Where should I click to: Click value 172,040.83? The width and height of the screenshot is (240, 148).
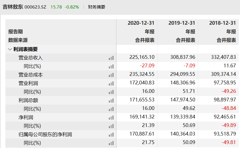pyautogui.click(x=142, y=83)
